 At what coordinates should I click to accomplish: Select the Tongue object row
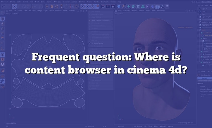tap(206, 51)
